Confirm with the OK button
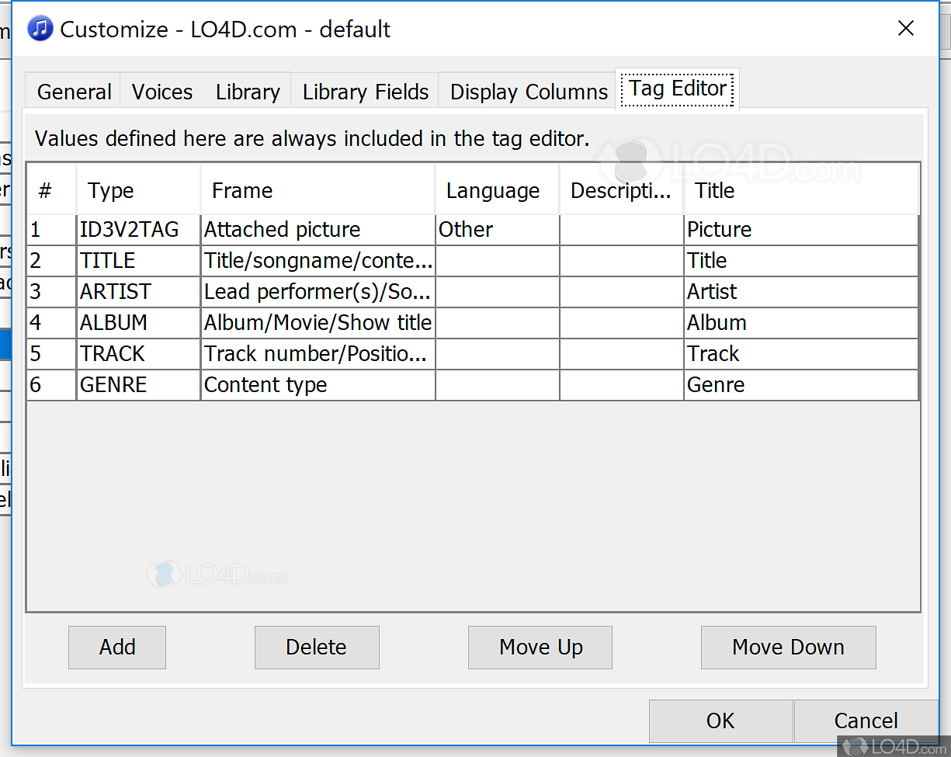Viewport: 951px width, 757px height. point(720,721)
